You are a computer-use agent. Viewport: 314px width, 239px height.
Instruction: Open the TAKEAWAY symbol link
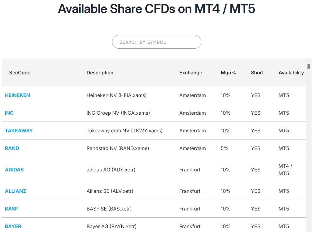pyautogui.click(x=19, y=131)
